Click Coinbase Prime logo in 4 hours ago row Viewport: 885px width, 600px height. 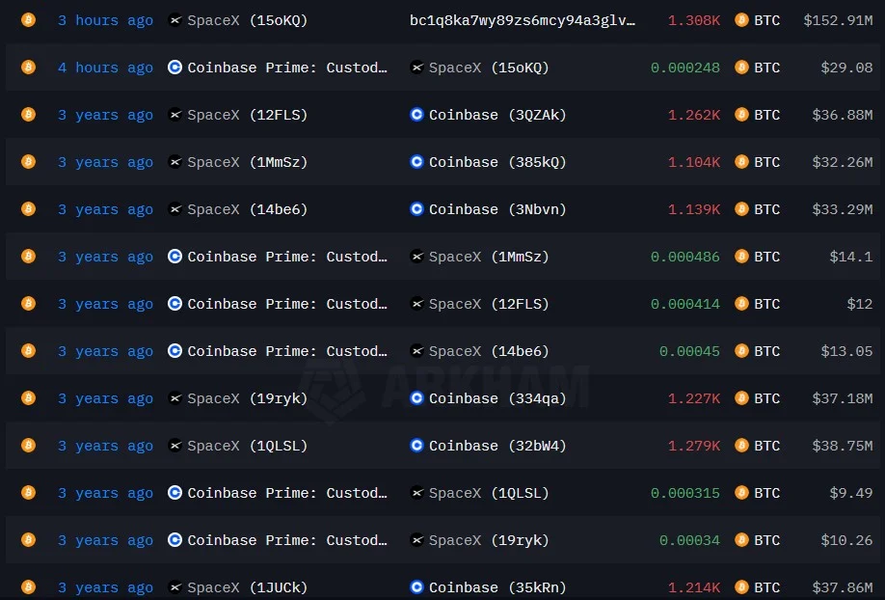tap(174, 68)
